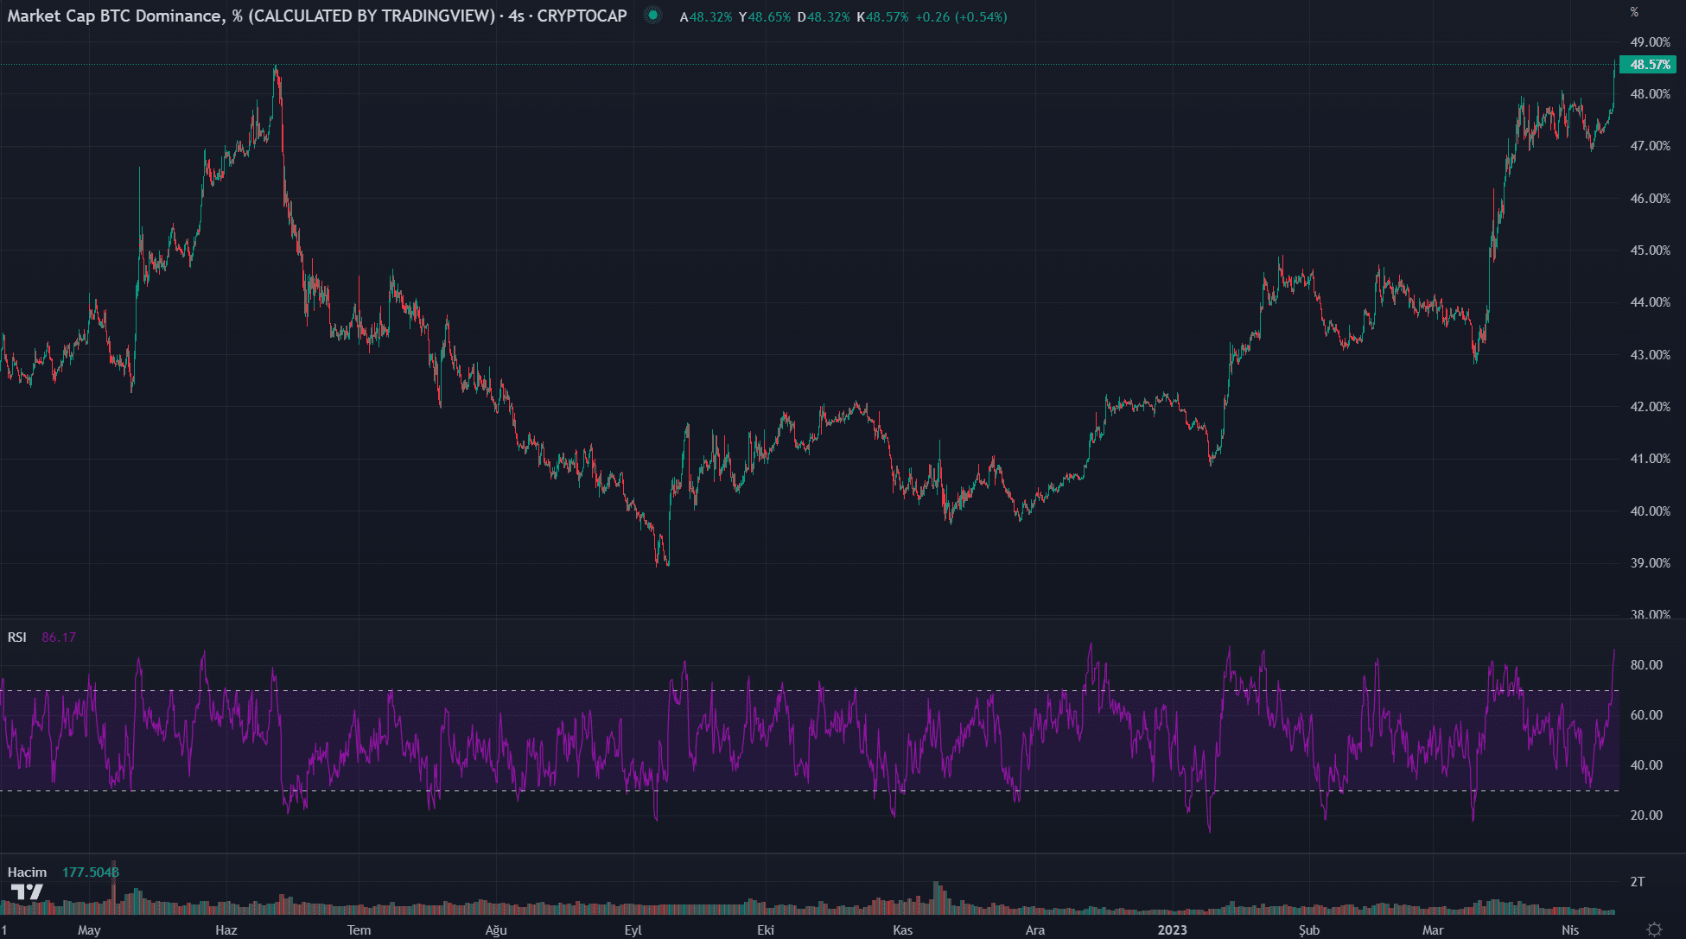The image size is (1686, 939).
Task: Click the current price tag 48.57%
Action: click(x=1649, y=65)
